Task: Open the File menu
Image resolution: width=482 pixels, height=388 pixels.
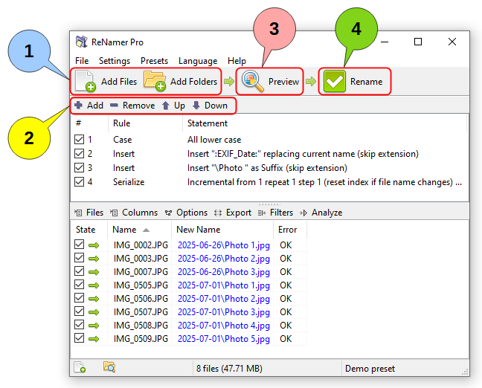Action: 82,61
